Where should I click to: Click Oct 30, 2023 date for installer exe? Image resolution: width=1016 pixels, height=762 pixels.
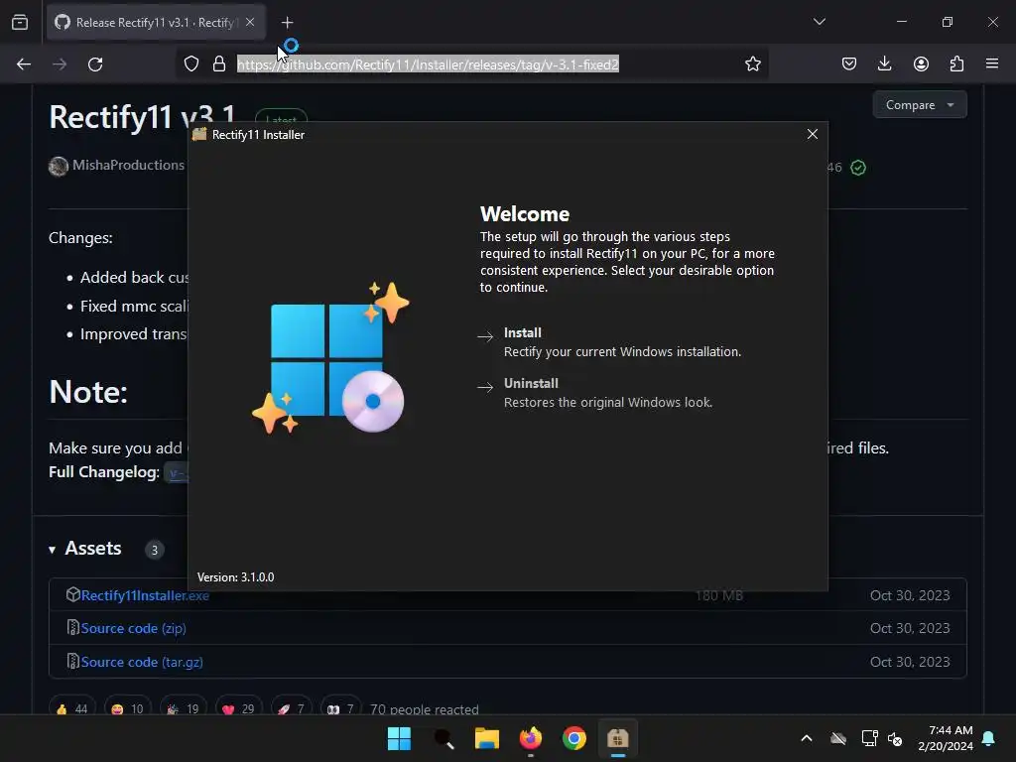point(910,595)
